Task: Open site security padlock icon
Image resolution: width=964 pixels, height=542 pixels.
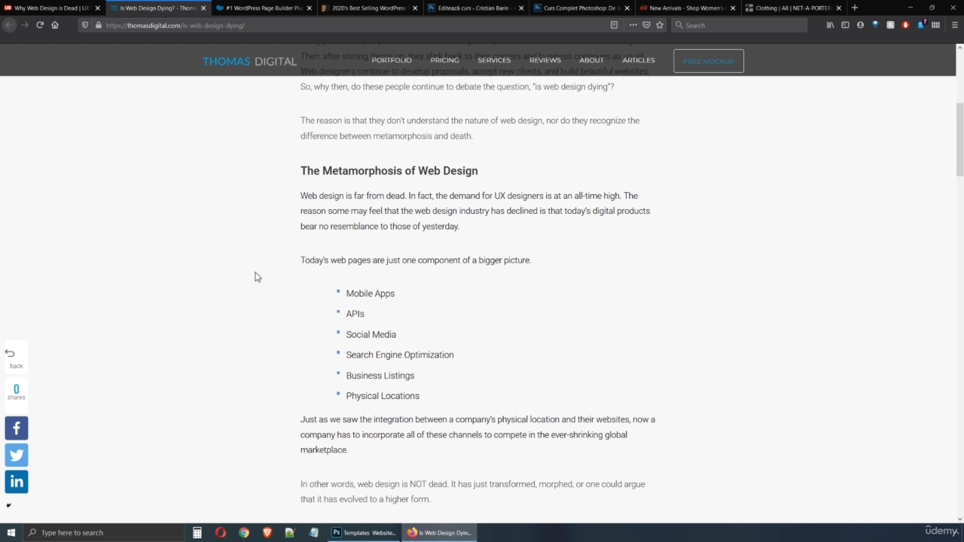Action: tap(99, 25)
